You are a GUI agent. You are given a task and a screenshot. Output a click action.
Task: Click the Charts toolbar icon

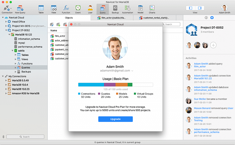click(x=152, y=8)
